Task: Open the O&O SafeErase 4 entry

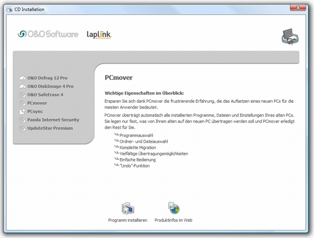Action: [45, 95]
